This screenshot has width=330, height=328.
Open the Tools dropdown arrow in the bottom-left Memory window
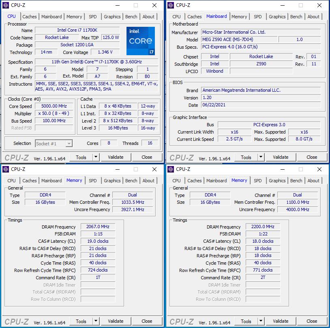coord(96,321)
